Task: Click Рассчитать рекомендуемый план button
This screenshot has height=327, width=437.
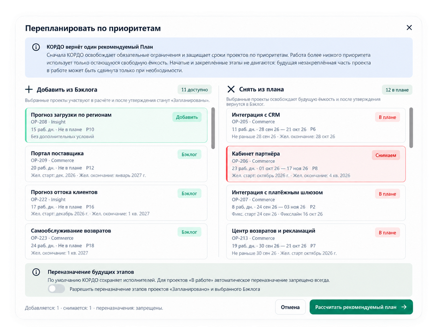Action: point(361,307)
